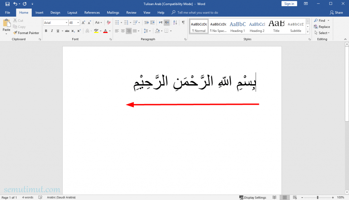Click the word count showing 4 words

tap(28, 197)
